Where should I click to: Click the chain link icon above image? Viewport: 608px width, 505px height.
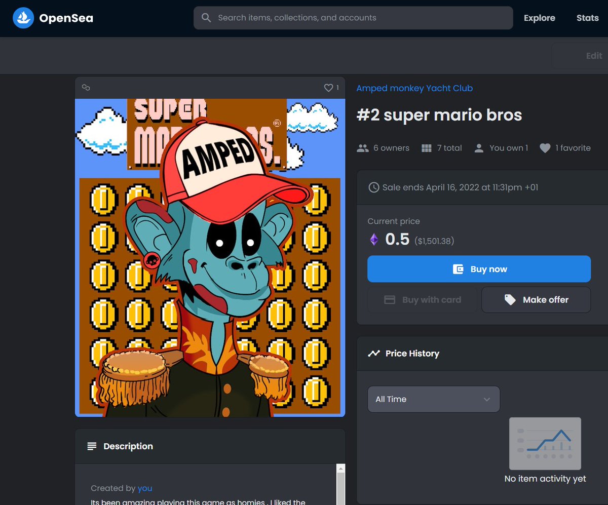(86, 88)
